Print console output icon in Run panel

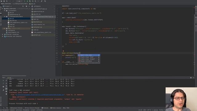coord(6,91)
